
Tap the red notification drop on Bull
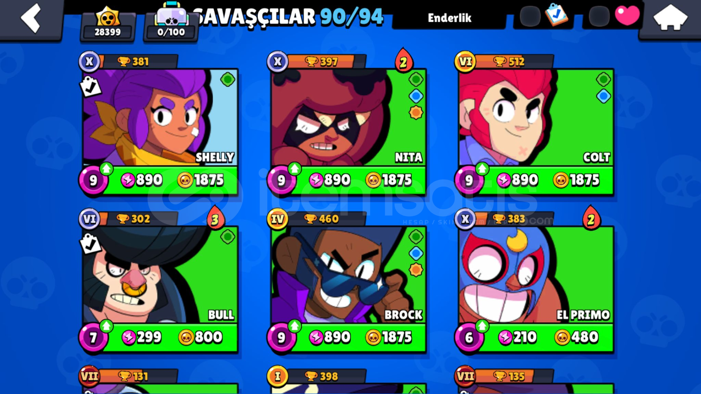point(215,218)
